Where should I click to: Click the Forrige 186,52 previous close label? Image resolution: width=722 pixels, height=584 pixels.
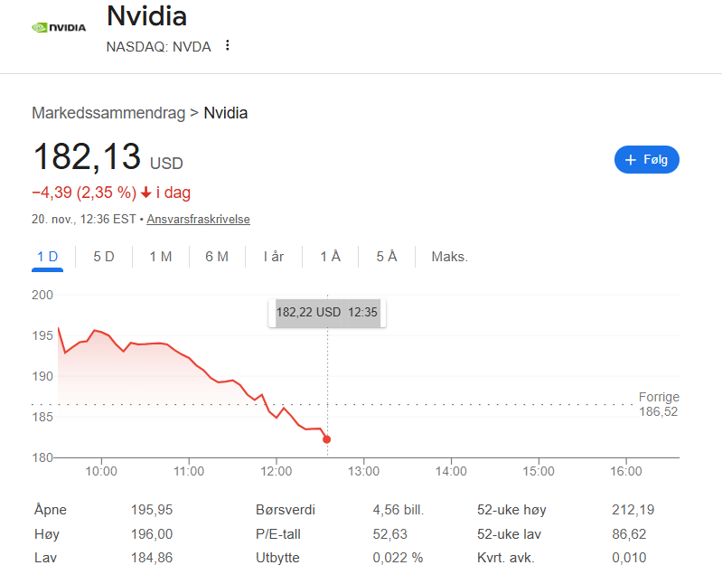point(658,404)
